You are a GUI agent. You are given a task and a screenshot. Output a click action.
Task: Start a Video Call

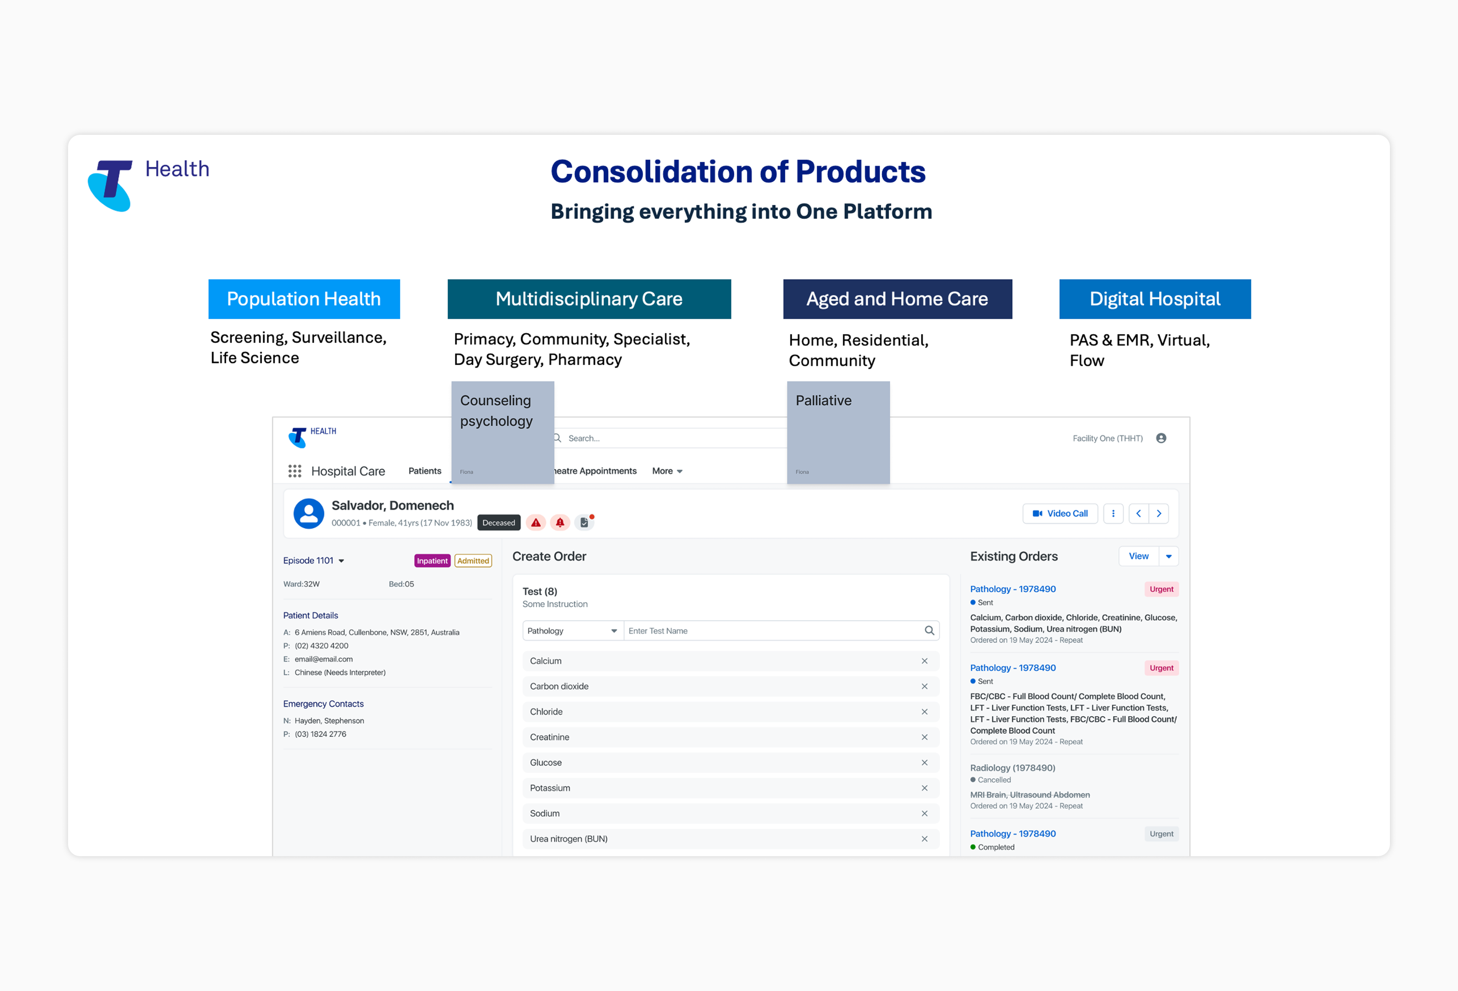point(1059,514)
